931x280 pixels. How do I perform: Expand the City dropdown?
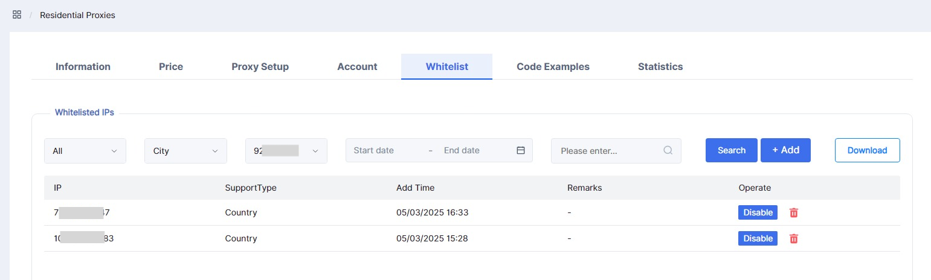(x=185, y=151)
